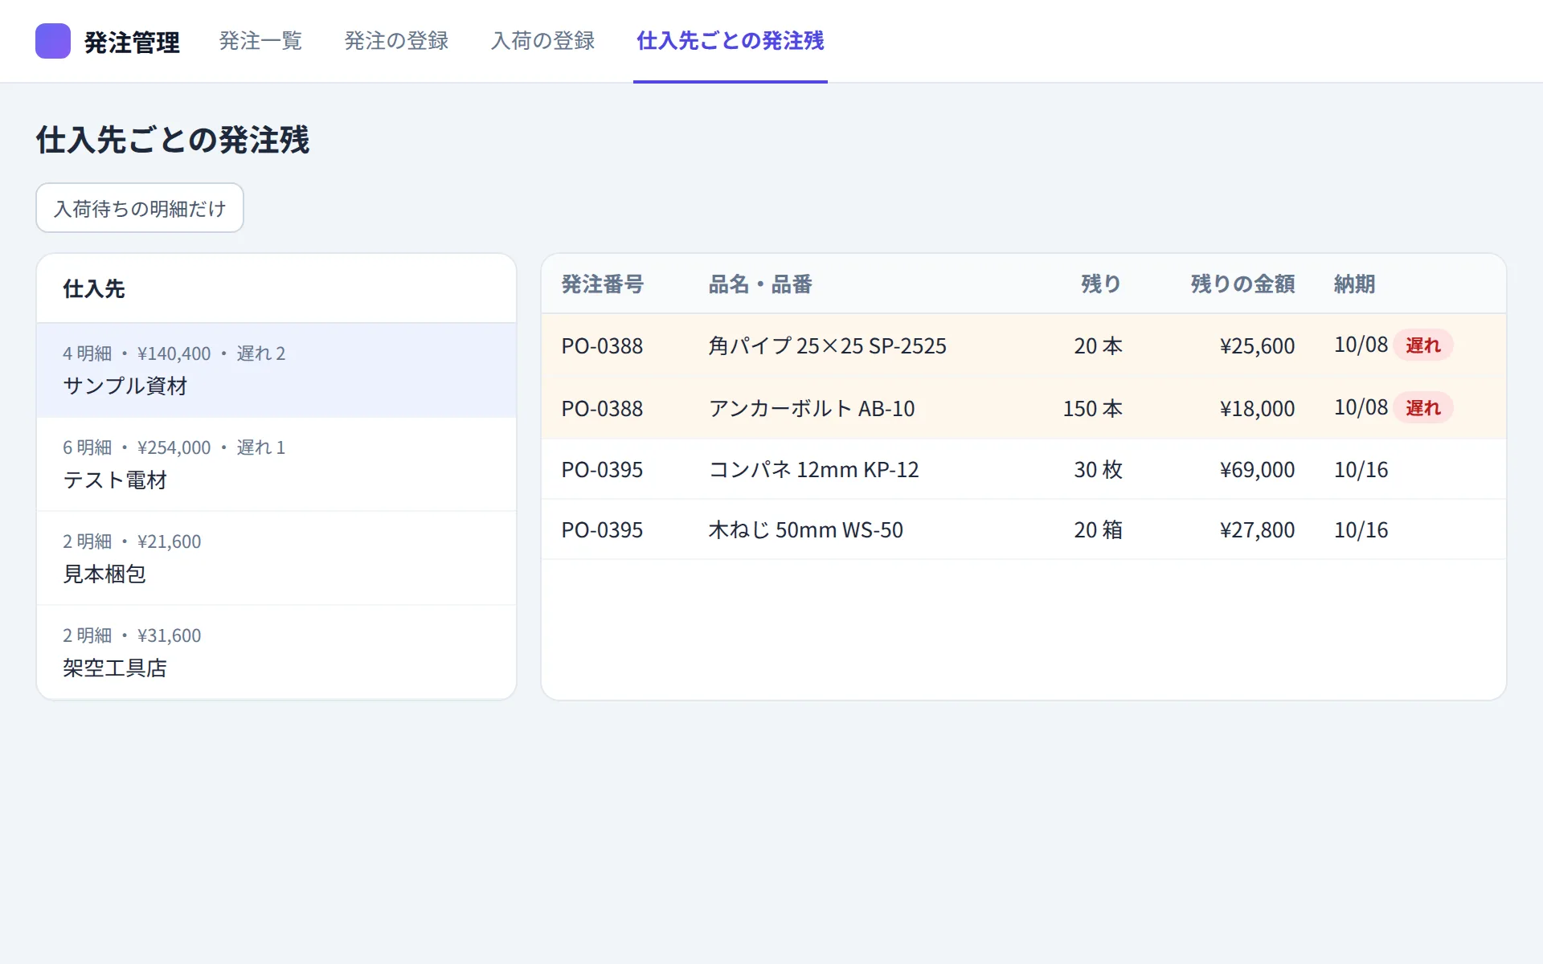Select the アンカーボルト AB-10 row
This screenshot has width=1543, height=964.
[1024, 408]
